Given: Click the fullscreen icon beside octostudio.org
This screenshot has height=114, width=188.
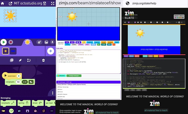Looking at the screenshot, I should click(53, 3).
